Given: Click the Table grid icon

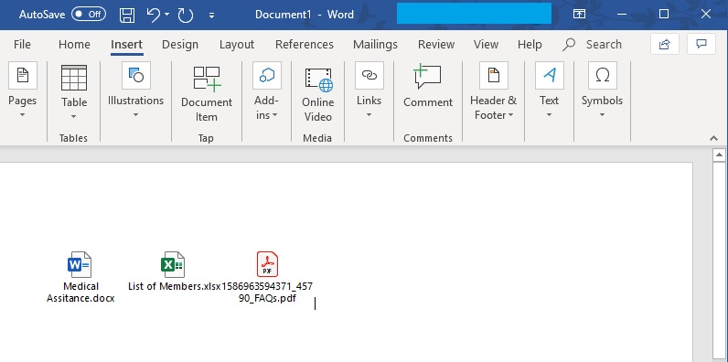Looking at the screenshot, I should [74, 78].
